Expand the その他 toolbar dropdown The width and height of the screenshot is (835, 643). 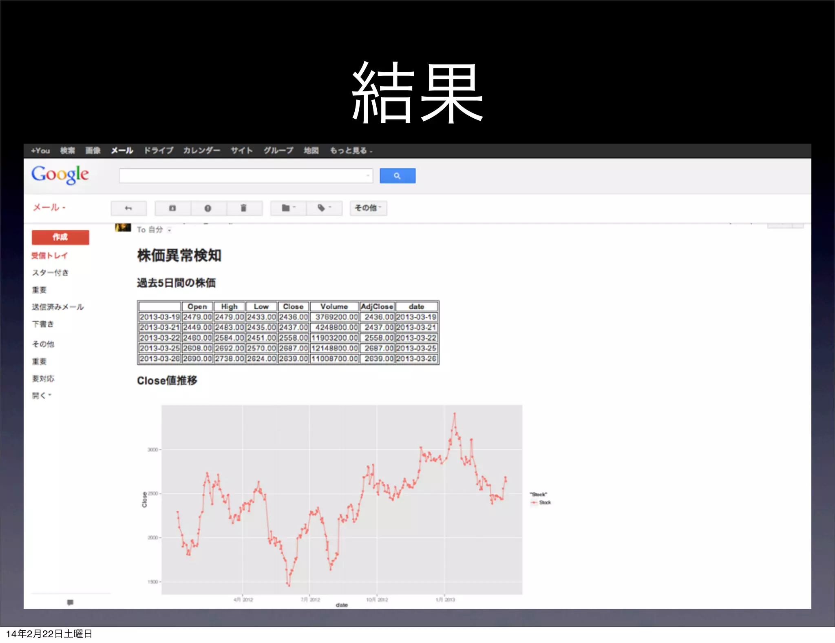click(x=368, y=208)
